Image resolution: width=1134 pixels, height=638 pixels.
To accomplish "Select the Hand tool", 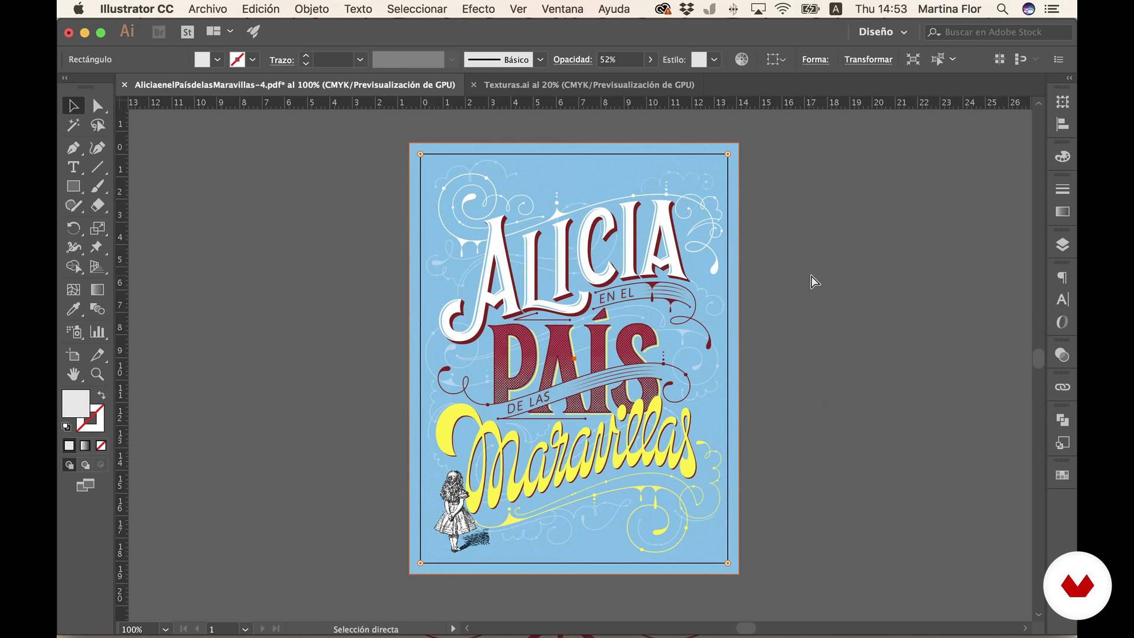I will point(73,374).
